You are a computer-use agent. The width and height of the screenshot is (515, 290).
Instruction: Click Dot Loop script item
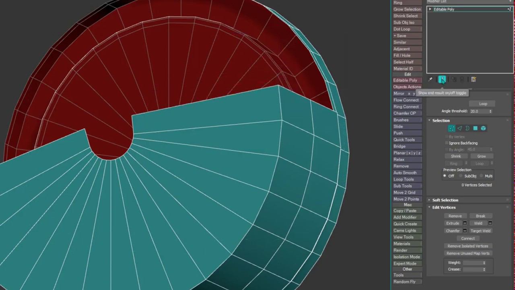(x=407, y=29)
